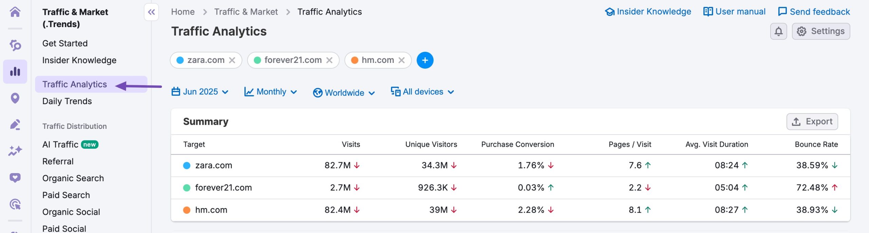Click the graduation cap Insider Knowledge icon
869x233 pixels.
pyautogui.click(x=610, y=12)
